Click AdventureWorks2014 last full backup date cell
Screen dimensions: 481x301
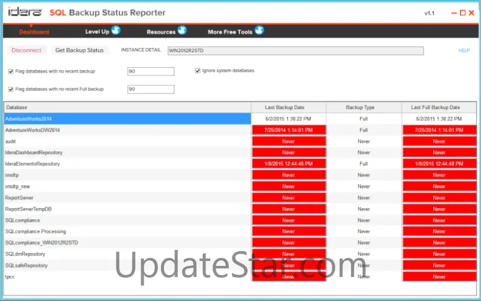pyautogui.click(x=439, y=119)
